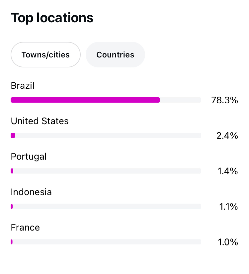
Task: Click the United States progress bar
Action: coord(106,136)
